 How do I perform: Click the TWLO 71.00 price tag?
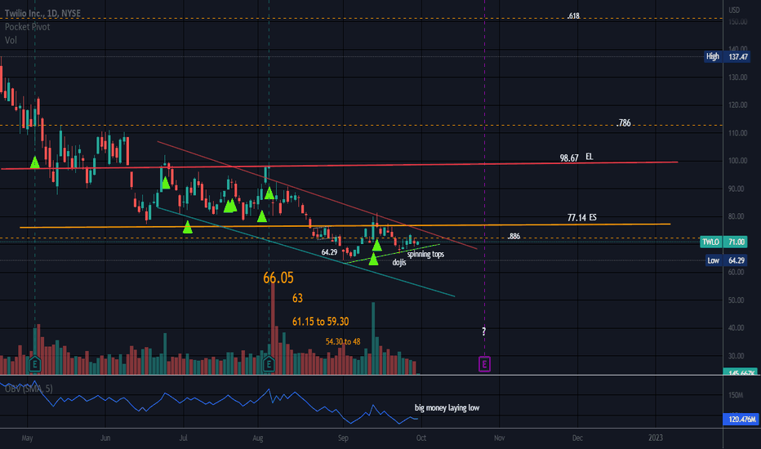point(723,242)
